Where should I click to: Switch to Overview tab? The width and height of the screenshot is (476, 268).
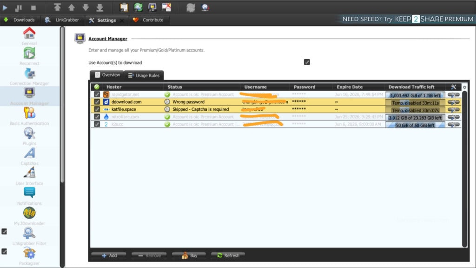[107, 75]
